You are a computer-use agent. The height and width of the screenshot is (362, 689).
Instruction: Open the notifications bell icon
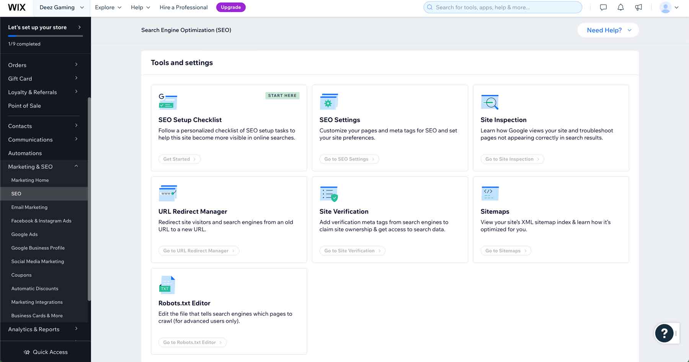[620, 7]
